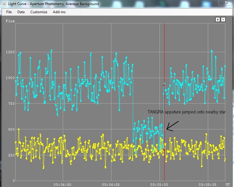Open the Customize menu
The width and height of the screenshot is (234, 187).
click(x=39, y=12)
